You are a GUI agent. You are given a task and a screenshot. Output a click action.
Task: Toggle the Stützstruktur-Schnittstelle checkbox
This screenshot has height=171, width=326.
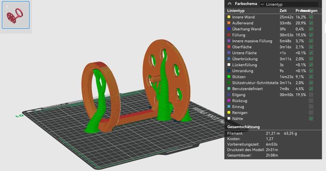pos(311,83)
